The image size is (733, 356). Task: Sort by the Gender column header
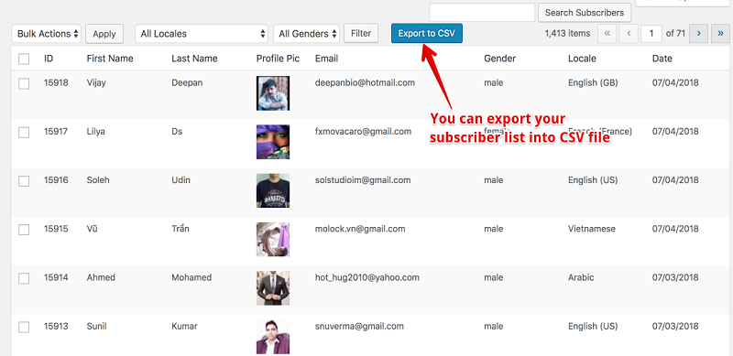pyautogui.click(x=499, y=59)
